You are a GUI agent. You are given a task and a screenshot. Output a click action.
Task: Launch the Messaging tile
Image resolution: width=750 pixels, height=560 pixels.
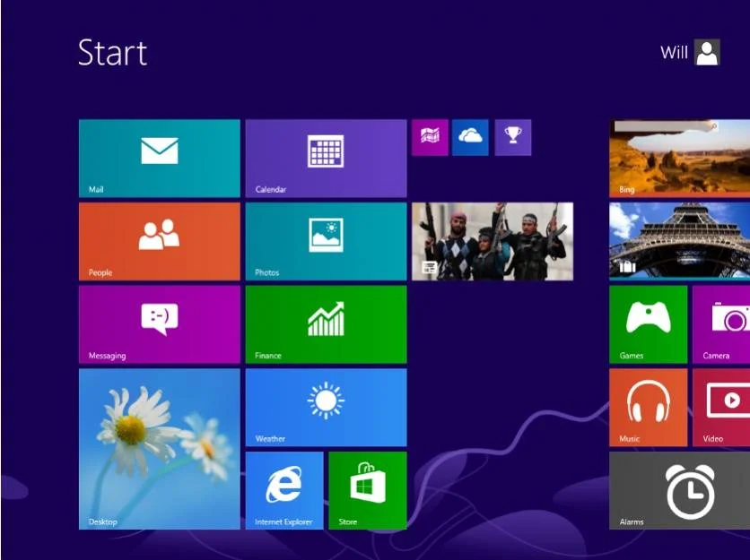point(160,324)
